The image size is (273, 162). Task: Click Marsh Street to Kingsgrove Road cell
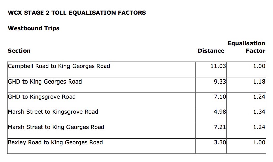(53, 112)
